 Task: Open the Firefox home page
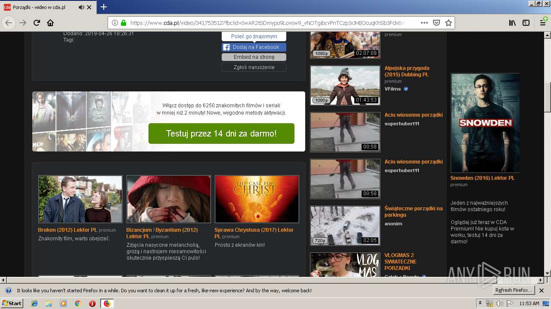[x=50, y=23]
